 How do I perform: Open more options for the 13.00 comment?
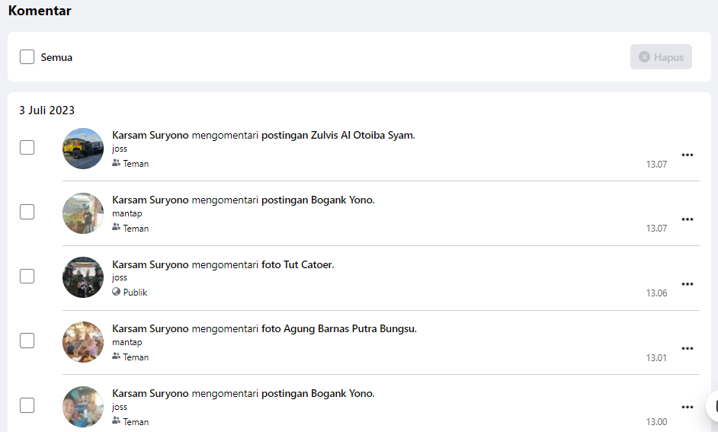687,407
